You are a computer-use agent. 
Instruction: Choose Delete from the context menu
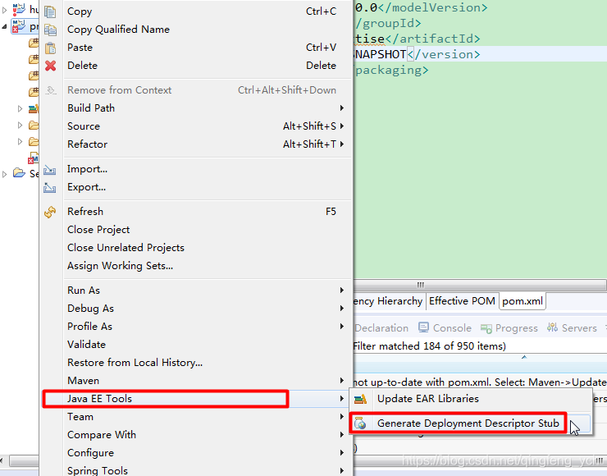(197, 66)
